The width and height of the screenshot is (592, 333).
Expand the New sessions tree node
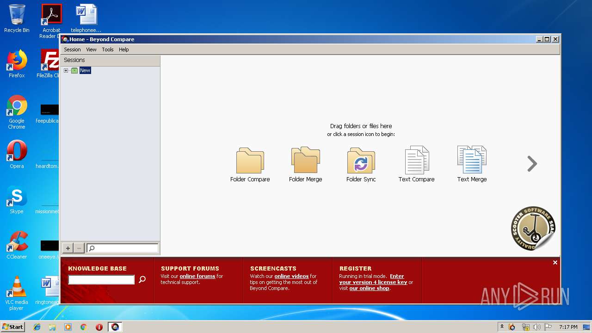[x=66, y=70]
